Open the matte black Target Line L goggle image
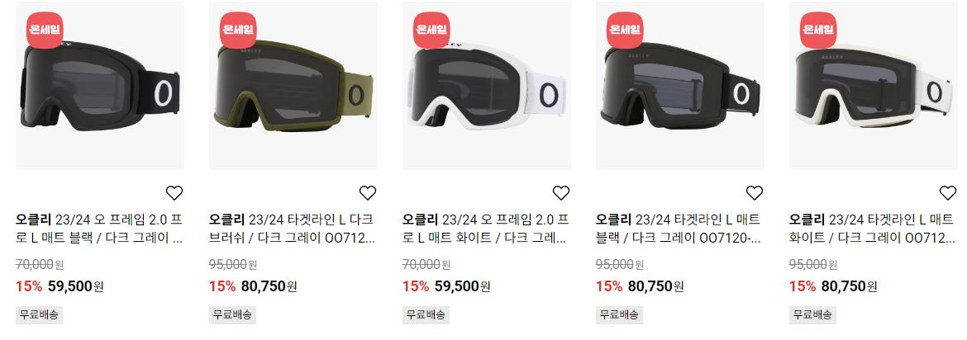 [680, 86]
